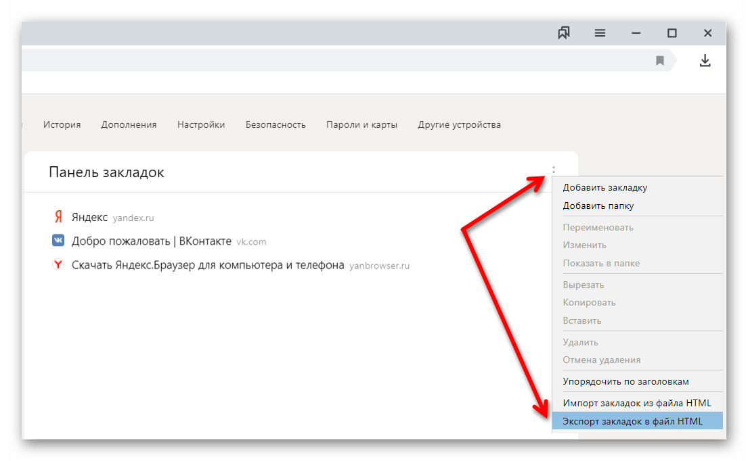The width and height of the screenshot is (748, 461).
Task: Select Добавить закладку from context menu
Action: point(605,188)
